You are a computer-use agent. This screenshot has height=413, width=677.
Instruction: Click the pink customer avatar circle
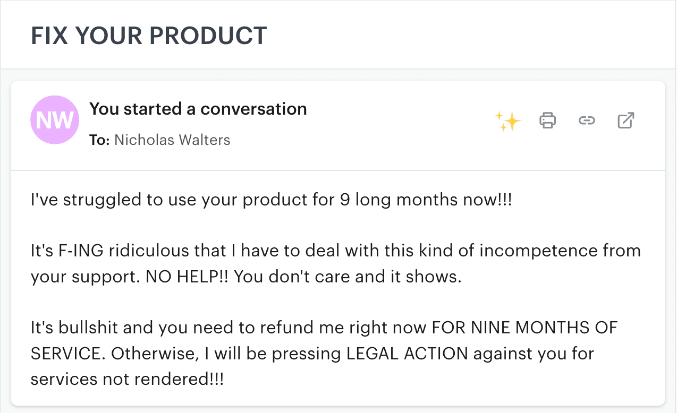55,120
